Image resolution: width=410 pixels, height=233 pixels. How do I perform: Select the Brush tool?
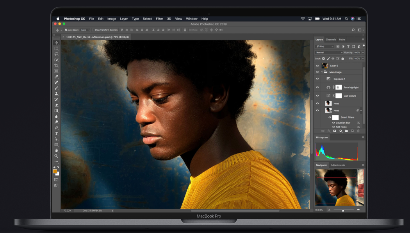click(56, 88)
